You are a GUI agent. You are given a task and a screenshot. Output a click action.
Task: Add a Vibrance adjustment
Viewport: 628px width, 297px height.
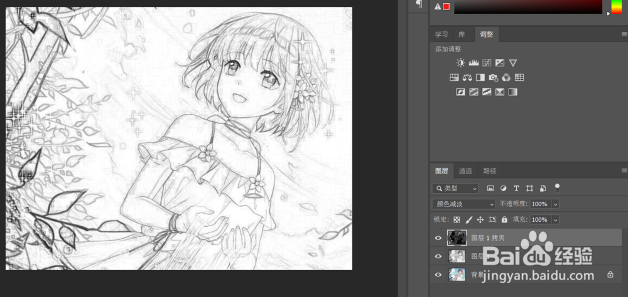tap(513, 63)
